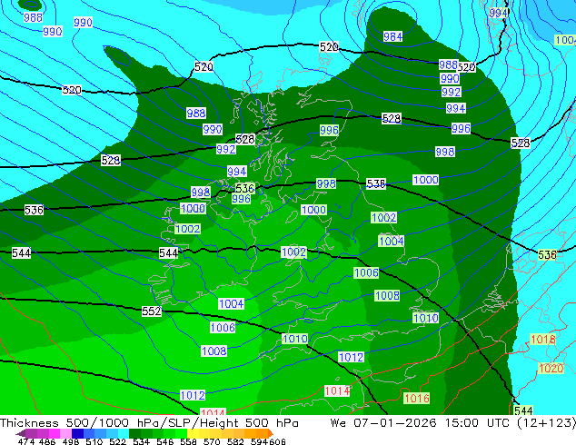Click the bright yellow legend swatch

(193, 433)
